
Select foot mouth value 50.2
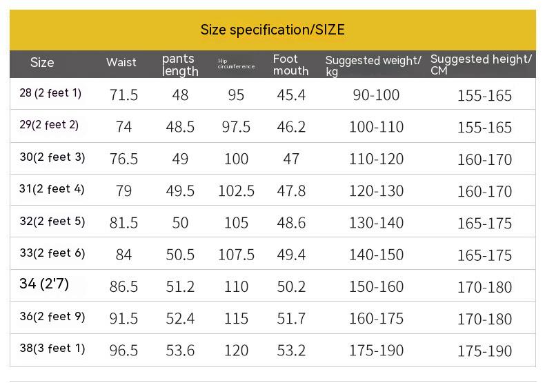[291, 286]
